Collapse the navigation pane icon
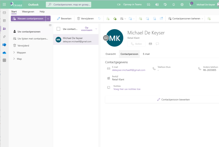This screenshot has width=219, height=147. click(x=50, y=25)
